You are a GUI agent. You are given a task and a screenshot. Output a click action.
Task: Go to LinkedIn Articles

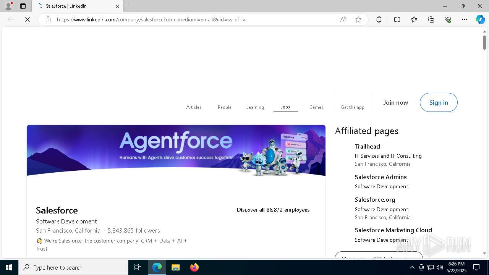click(x=194, y=107)
